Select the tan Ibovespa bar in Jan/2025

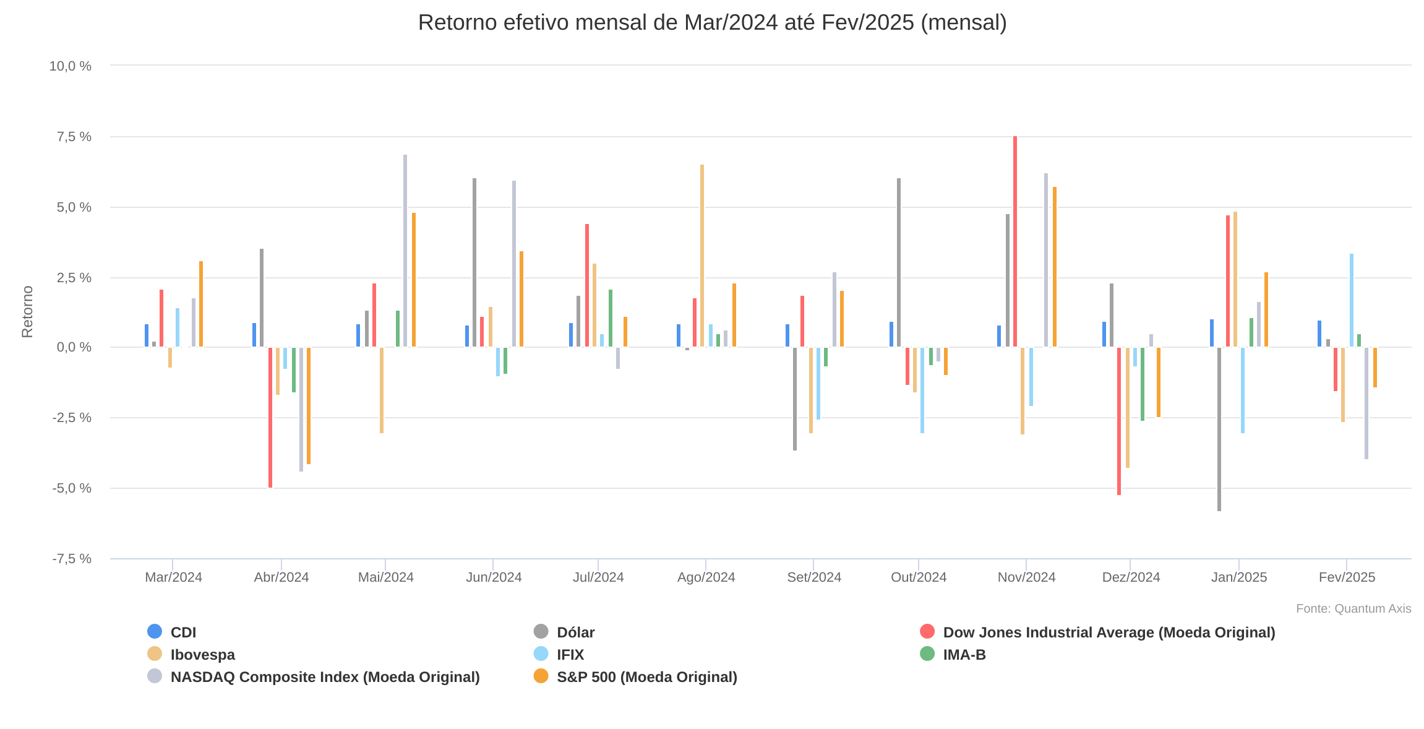click(1235, 279)
